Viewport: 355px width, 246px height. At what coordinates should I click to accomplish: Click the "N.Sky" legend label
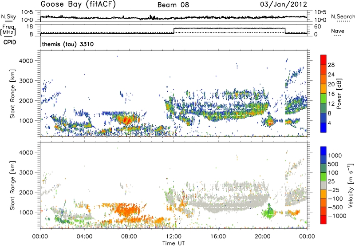click(x=8, y=16)
